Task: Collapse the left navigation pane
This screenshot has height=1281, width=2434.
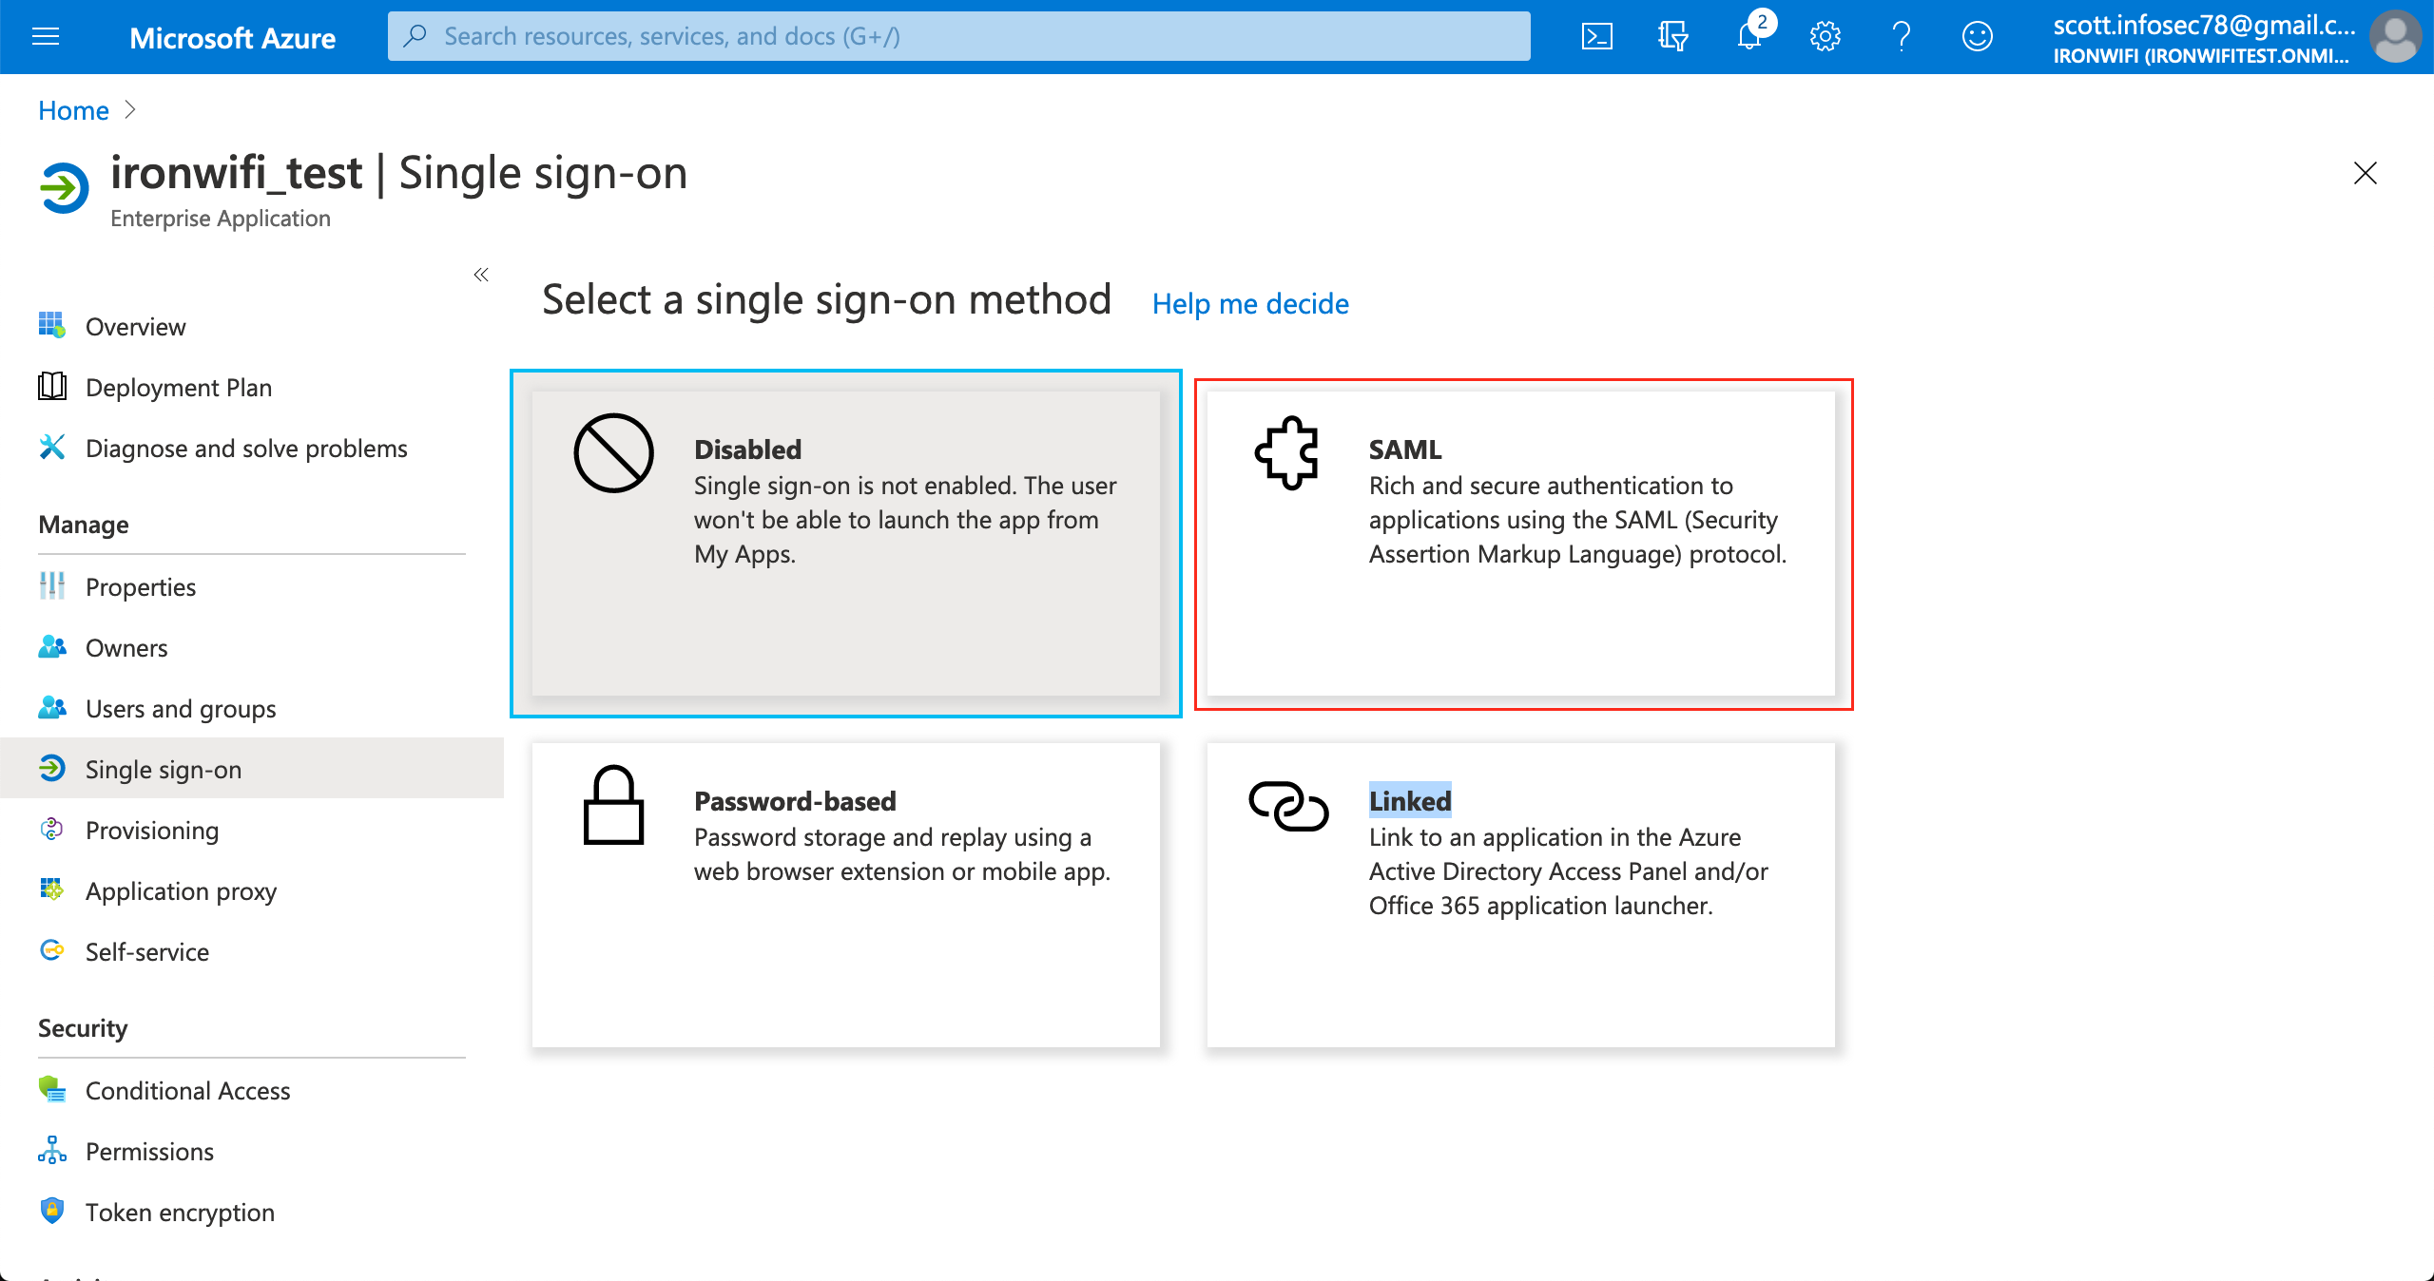Action: pos(481,275)
